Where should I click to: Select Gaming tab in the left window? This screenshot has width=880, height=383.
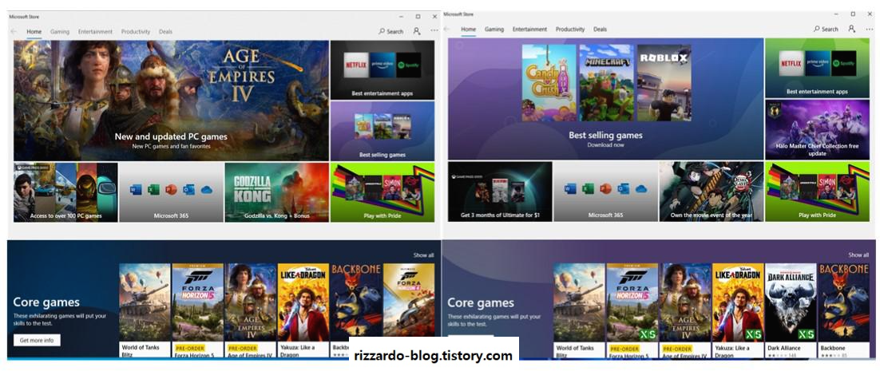tap(59, 32)
